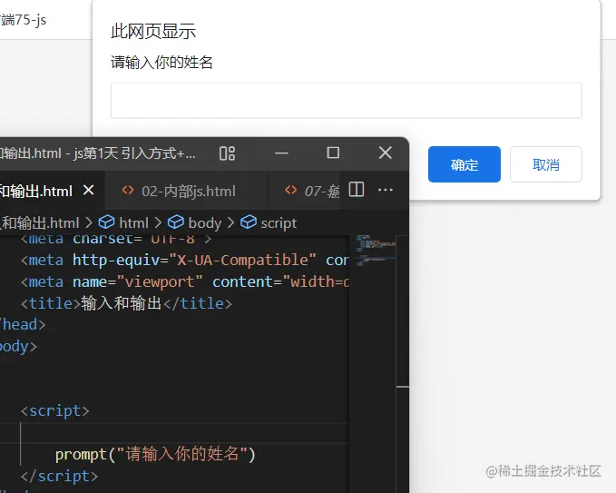Click the opening script tag line

click(55, 410)
